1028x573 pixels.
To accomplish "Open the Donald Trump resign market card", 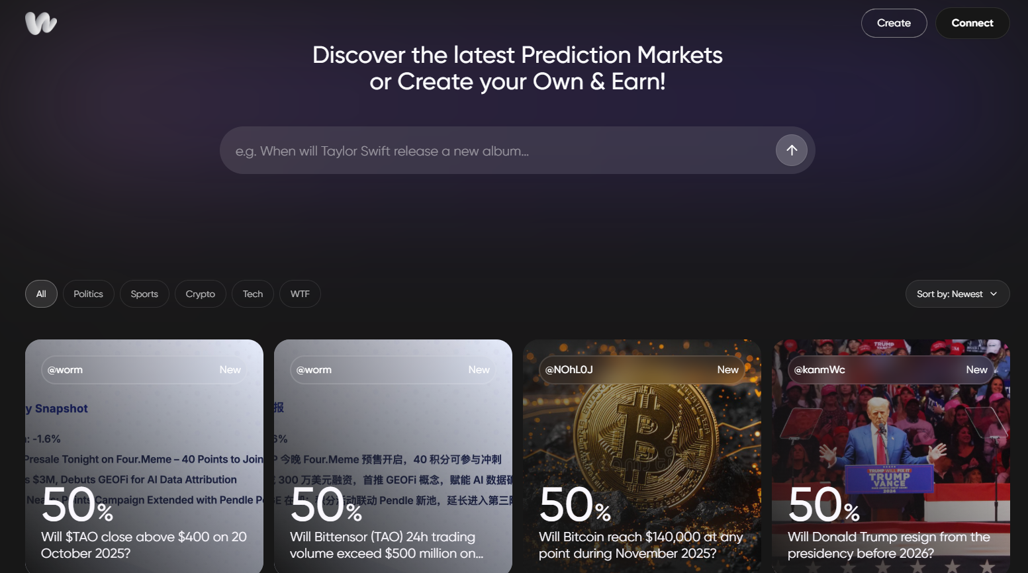I will coord(891,457).
